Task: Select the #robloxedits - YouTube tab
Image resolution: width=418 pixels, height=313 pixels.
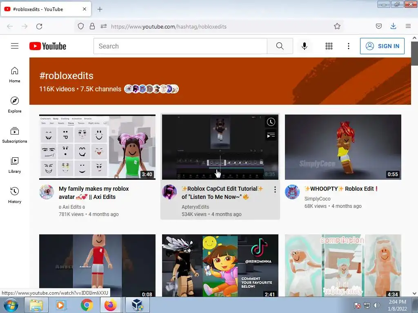Action: (46, 9)
